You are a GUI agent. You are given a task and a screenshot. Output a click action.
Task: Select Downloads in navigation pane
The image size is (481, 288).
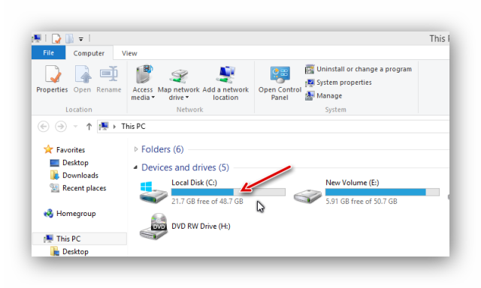[80, 175]
